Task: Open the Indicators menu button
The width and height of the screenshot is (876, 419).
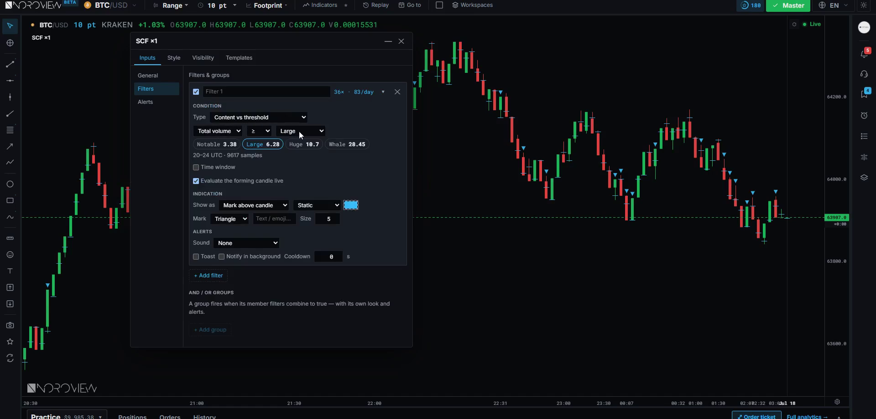Action: [320, 5]
